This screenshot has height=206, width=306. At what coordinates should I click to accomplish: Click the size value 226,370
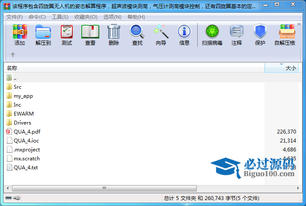click(286, 132)
